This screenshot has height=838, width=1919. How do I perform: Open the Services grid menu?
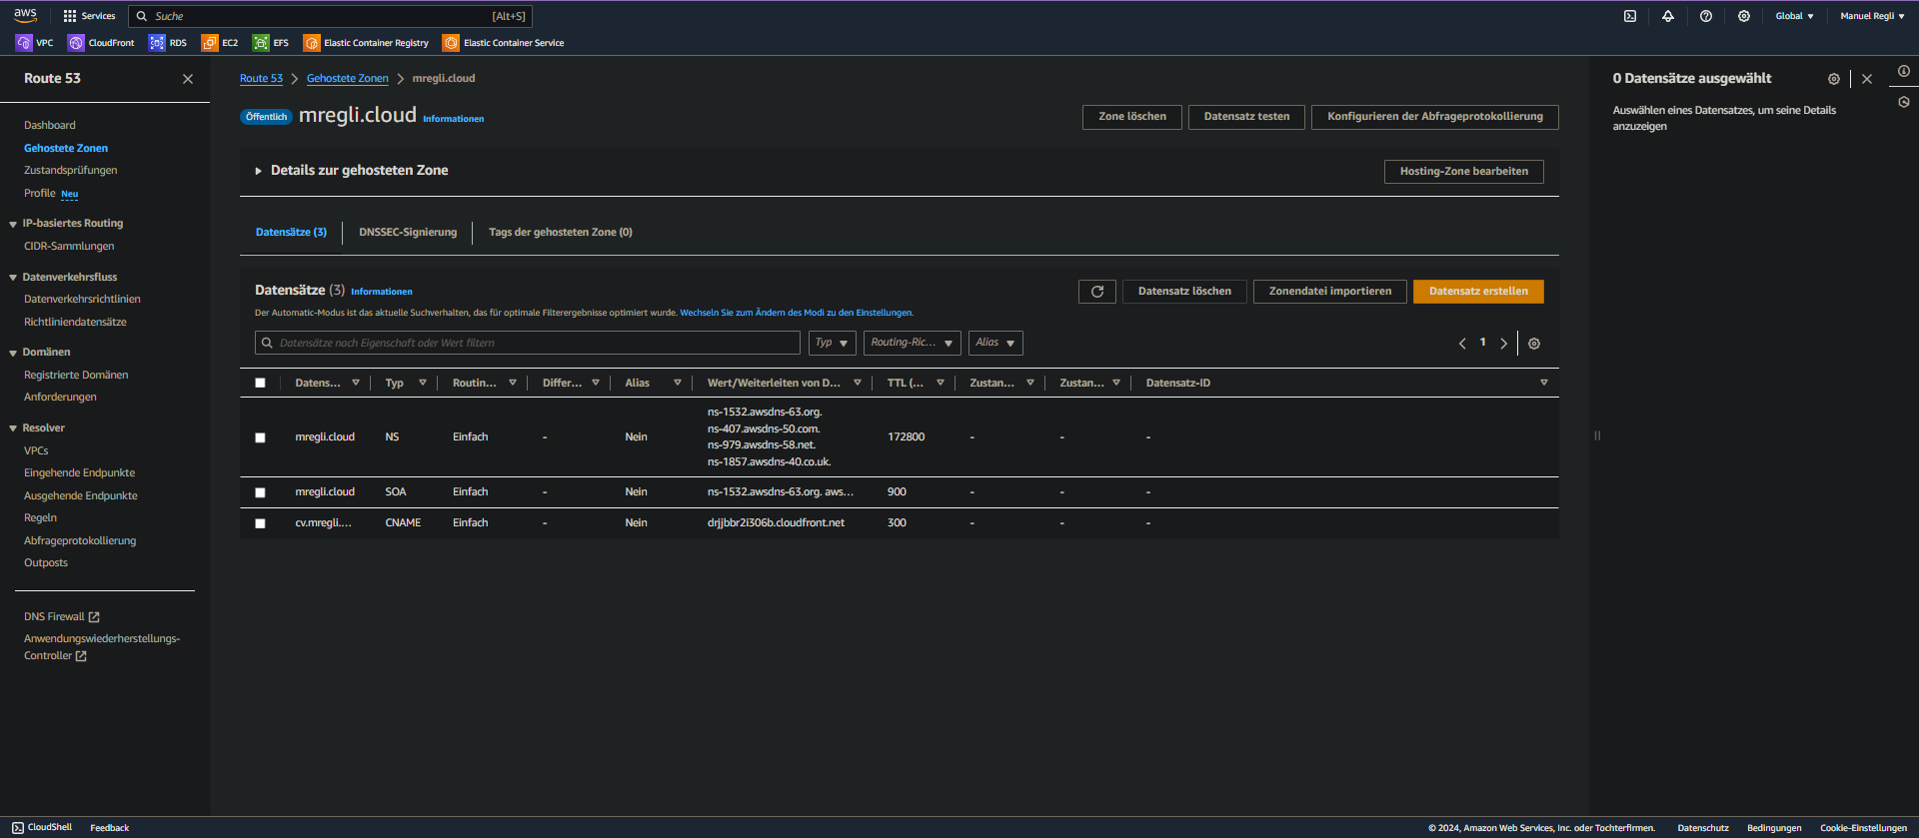tap(89, 16)
